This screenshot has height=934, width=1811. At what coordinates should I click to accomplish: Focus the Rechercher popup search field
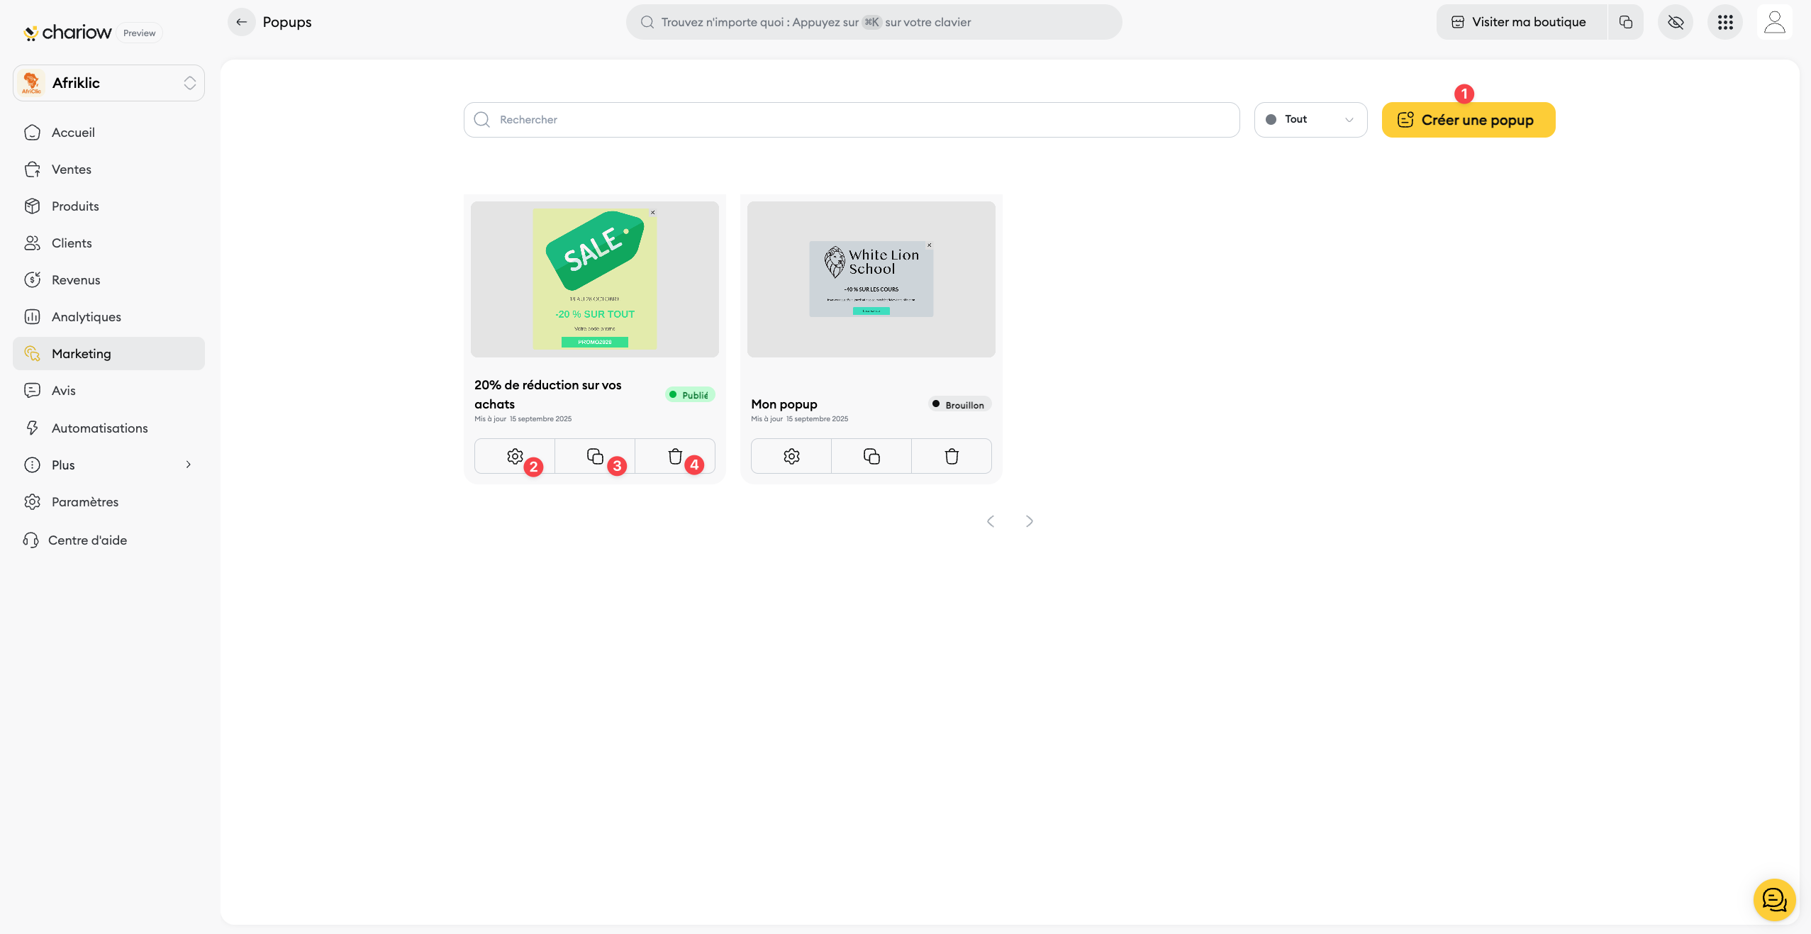point(851,119)
